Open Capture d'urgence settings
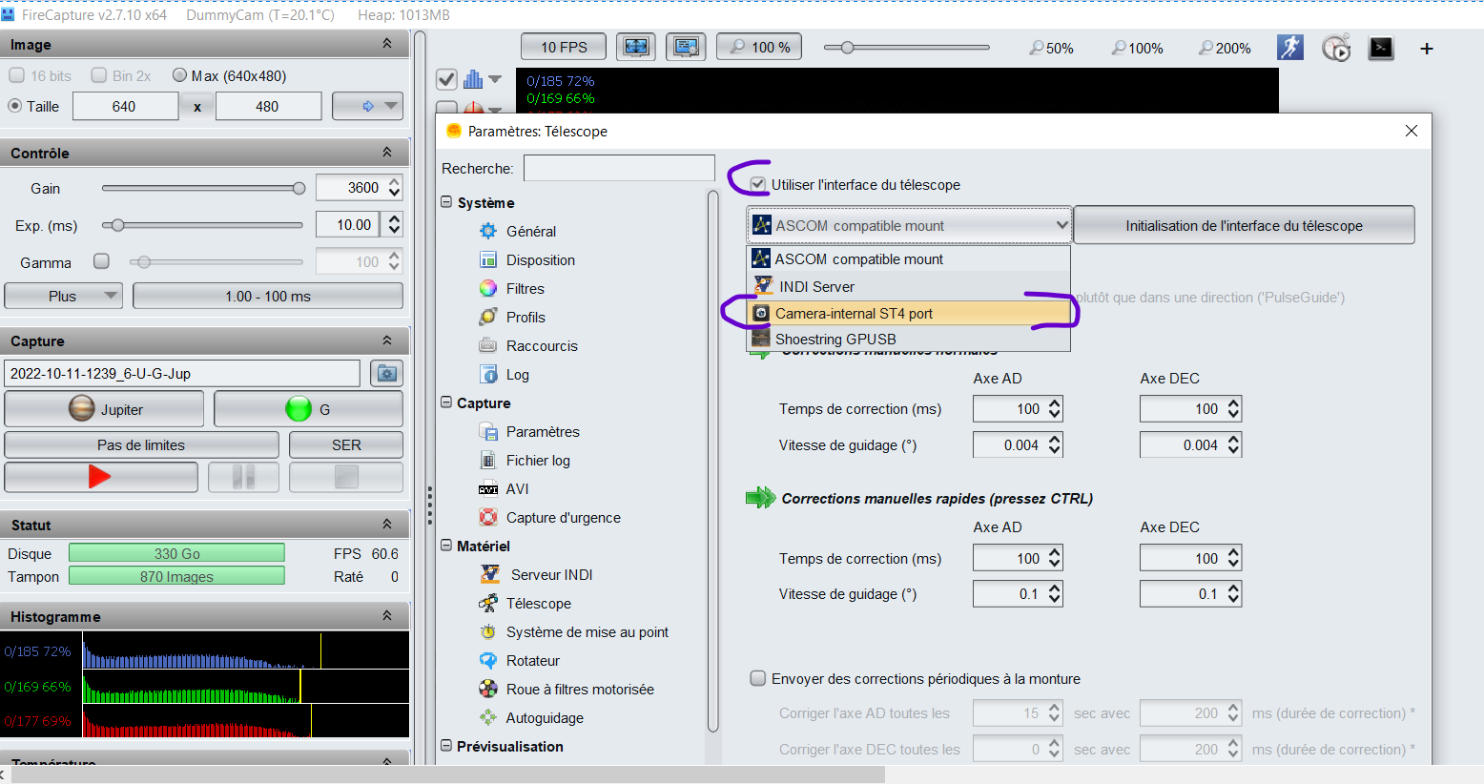1484x784 pixels. pyautogui.click(x=563, y=517)
